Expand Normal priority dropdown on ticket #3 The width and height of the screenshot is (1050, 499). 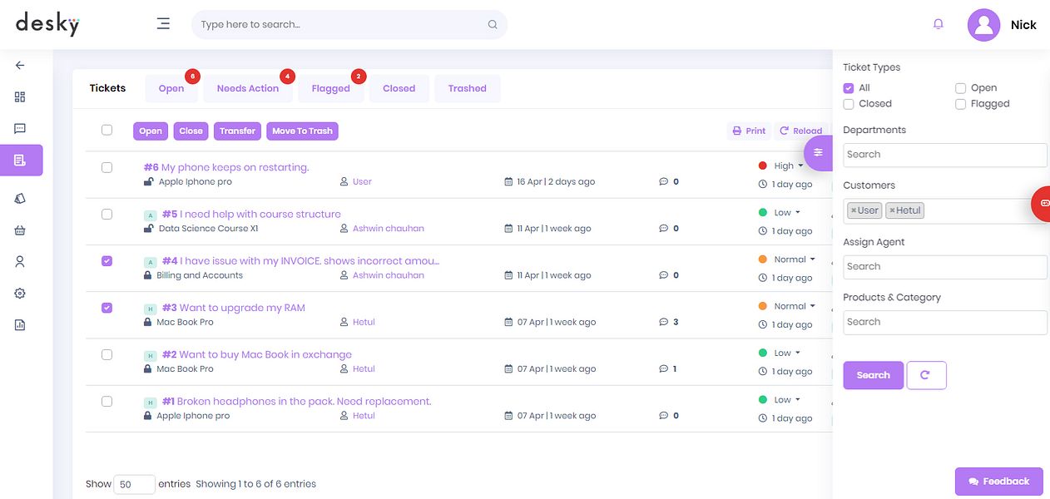793,306
